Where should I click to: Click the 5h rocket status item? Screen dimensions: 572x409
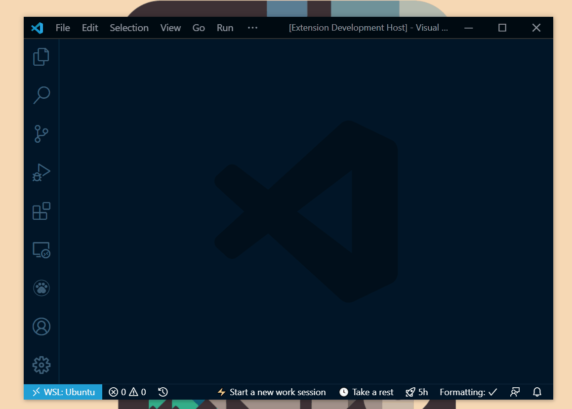pyautogui.click(x=416, y=392)
